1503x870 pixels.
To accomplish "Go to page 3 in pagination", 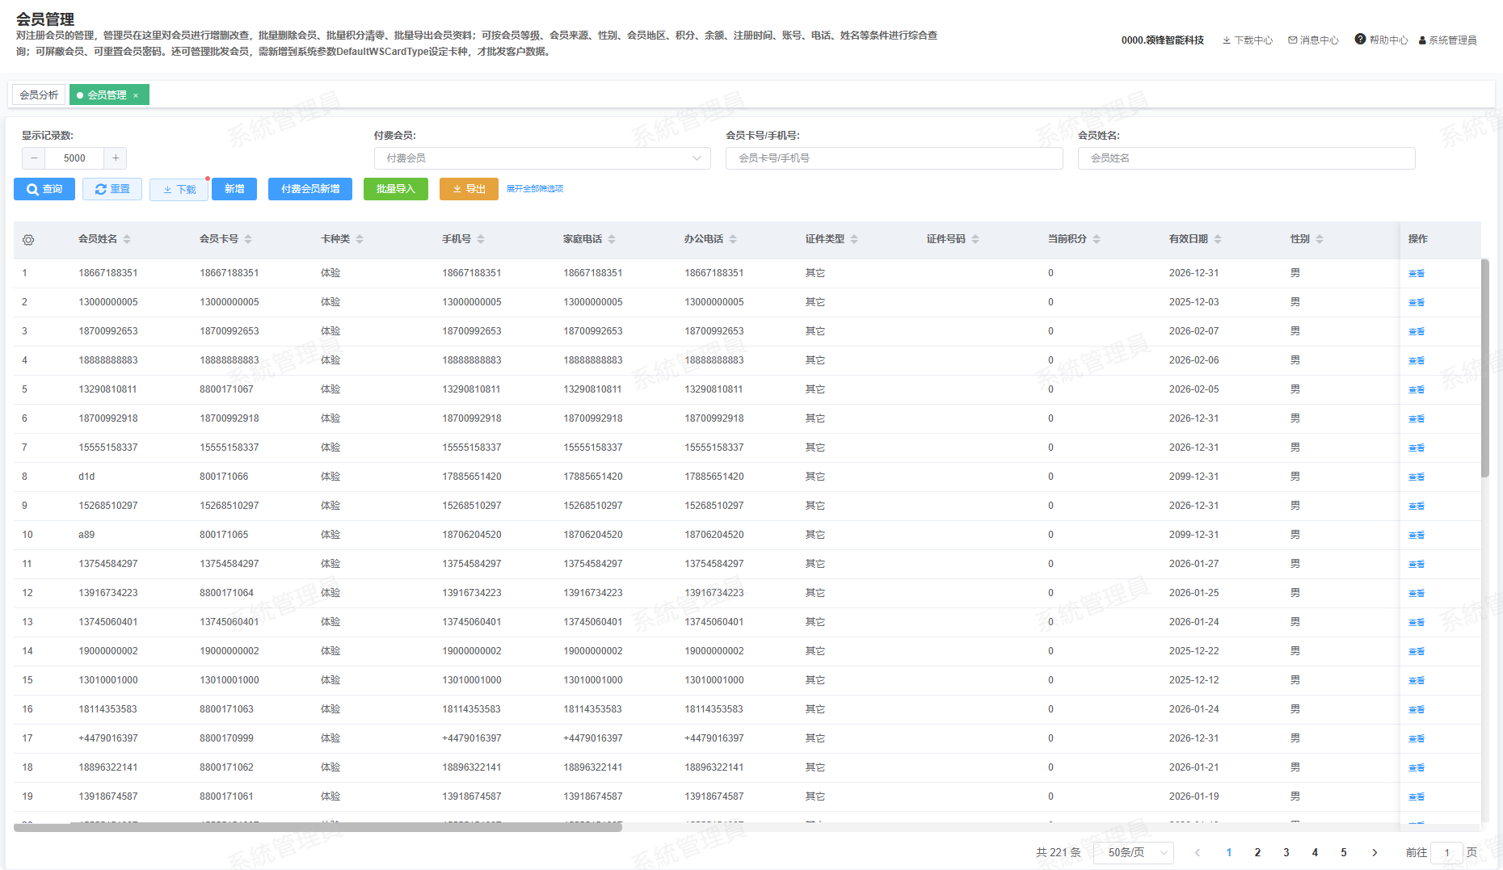I will [x=1286, y=852].
